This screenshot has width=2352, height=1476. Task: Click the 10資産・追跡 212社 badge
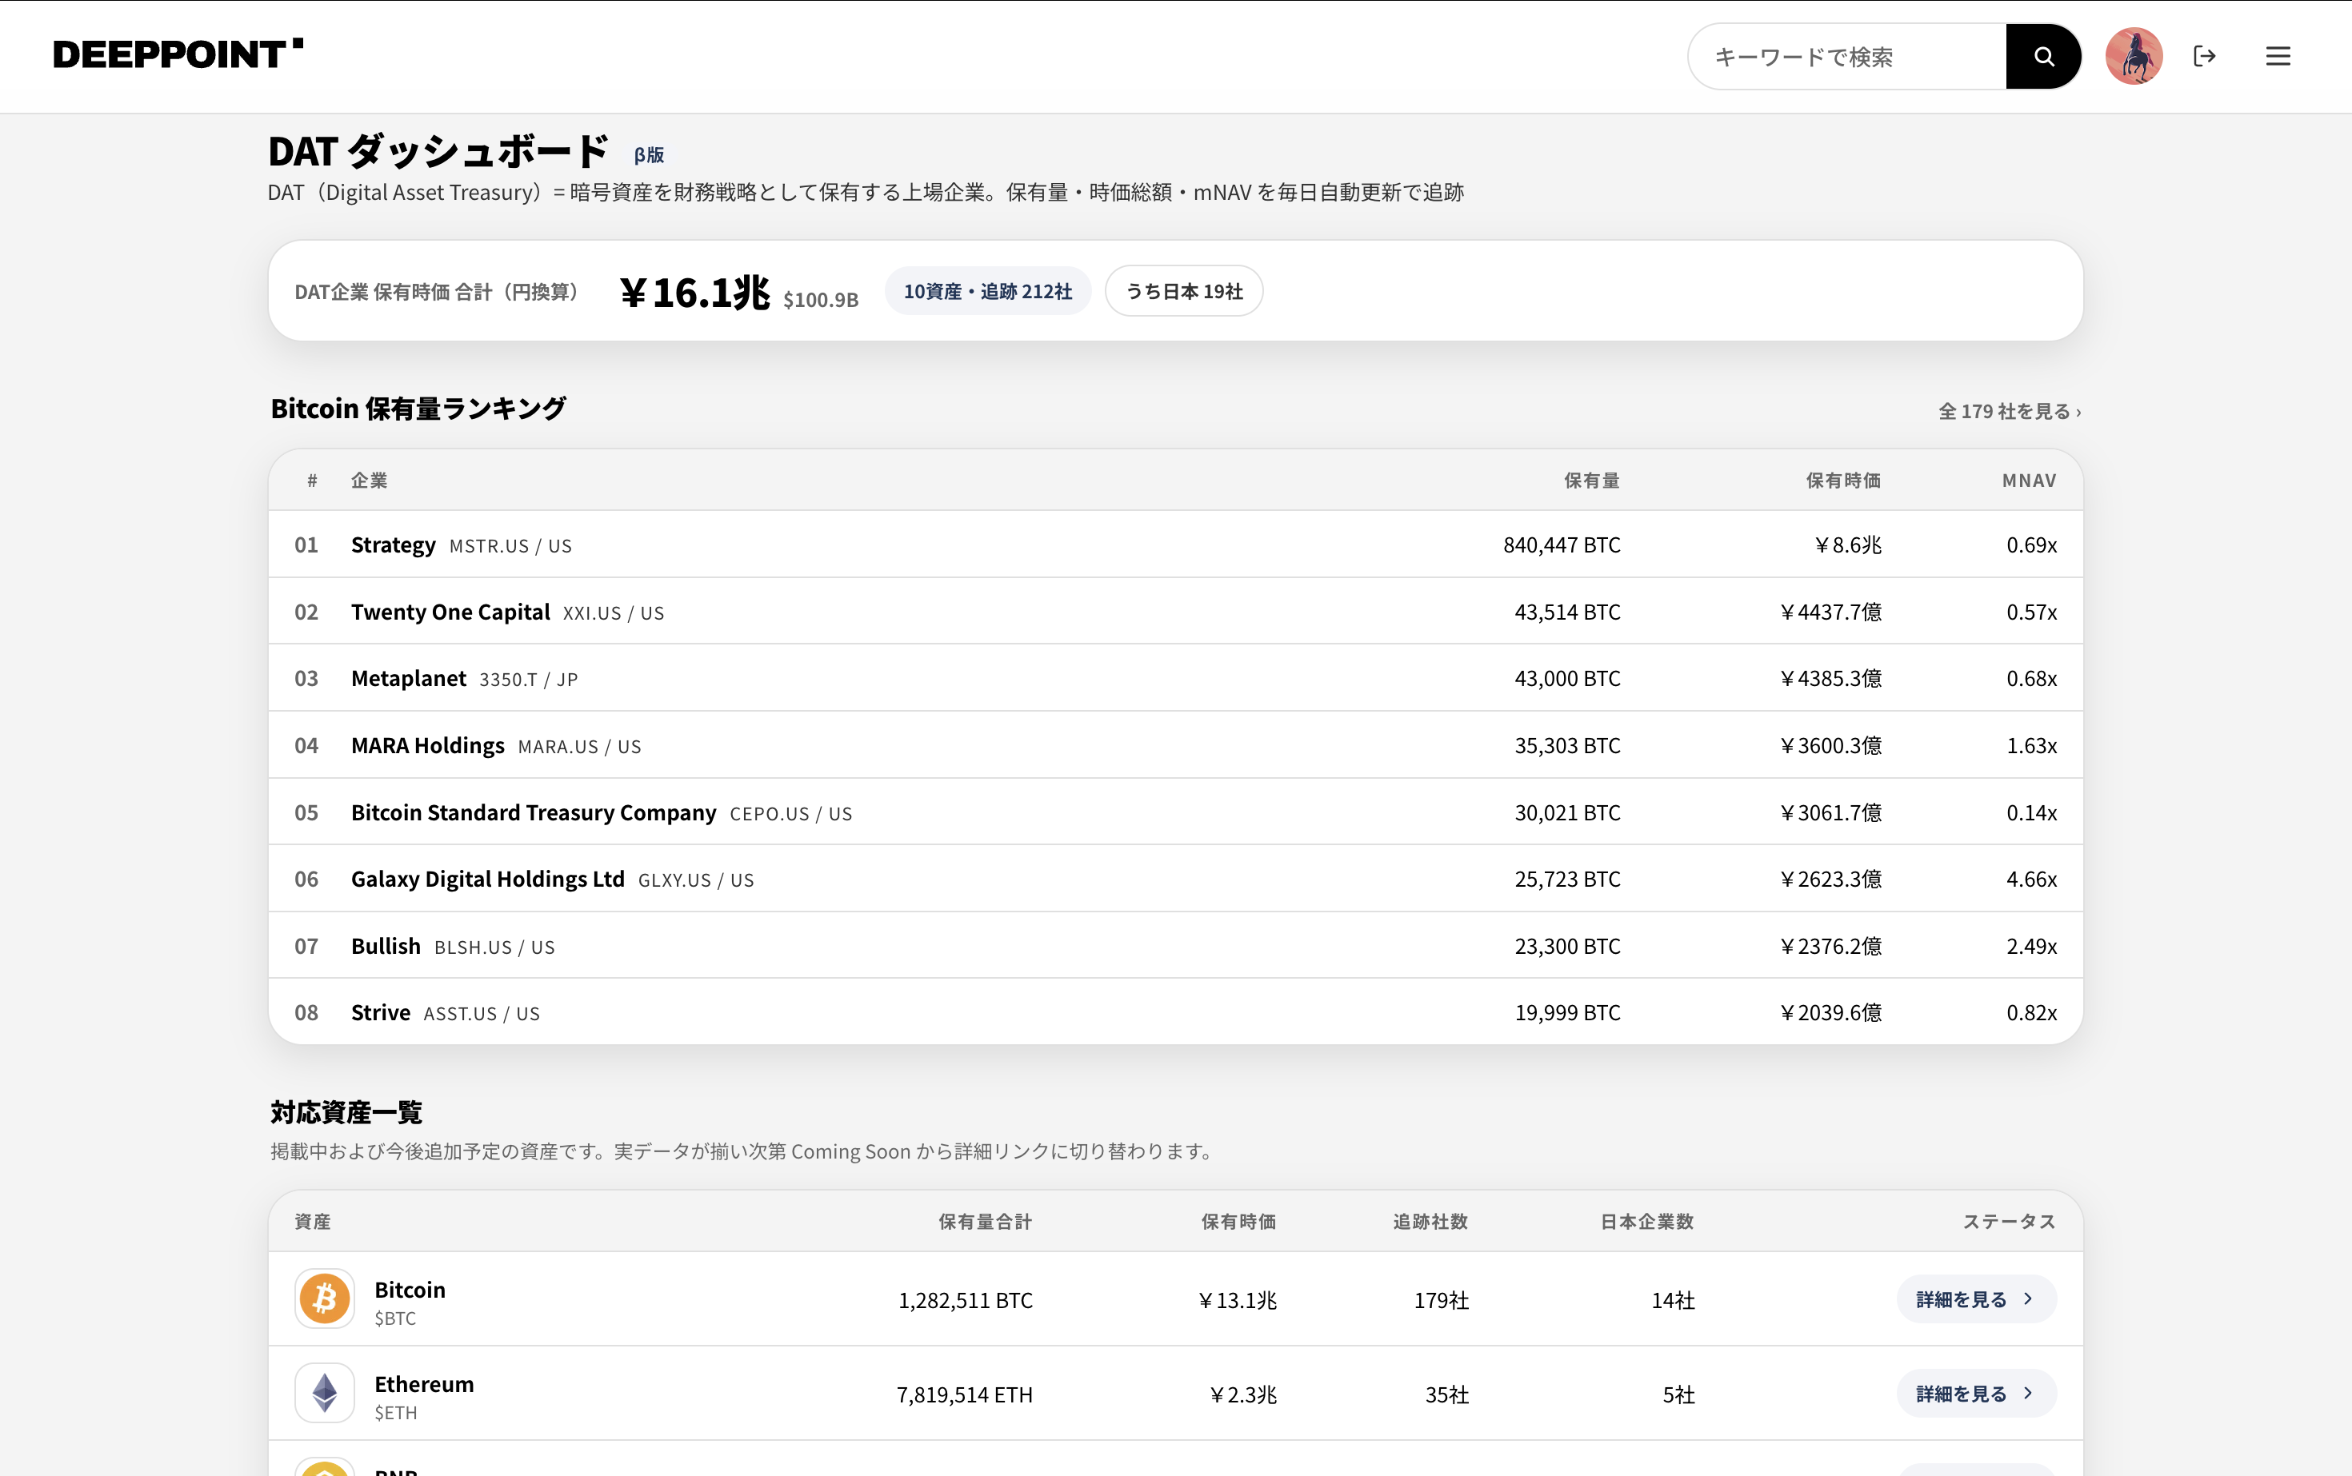coord(987,291)
